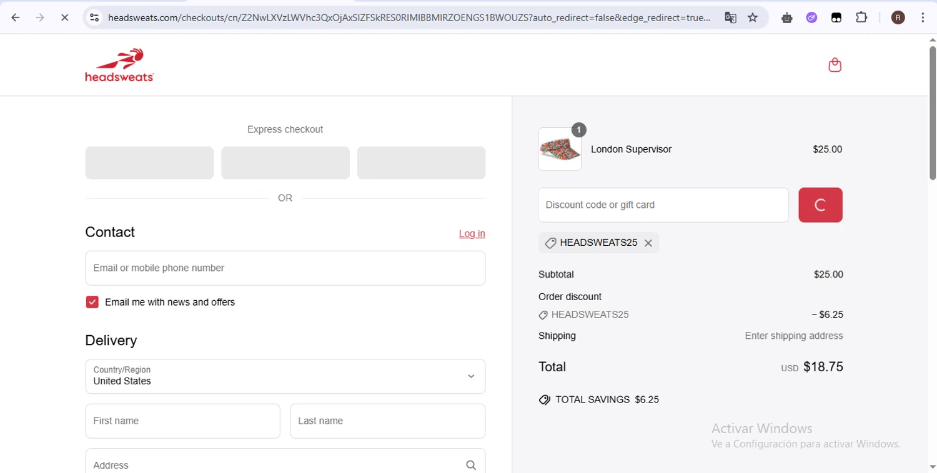Click the browser URL address bar
This screenshot has height=473, width=937.
point(409,17)
